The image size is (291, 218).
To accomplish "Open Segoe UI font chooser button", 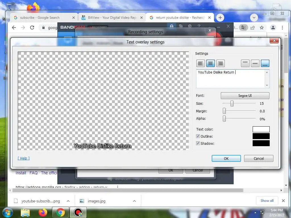I will [245, 96].
